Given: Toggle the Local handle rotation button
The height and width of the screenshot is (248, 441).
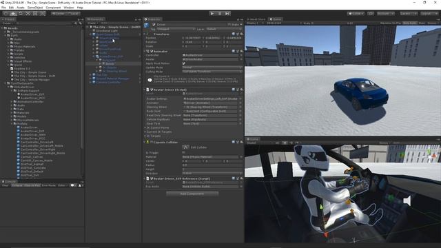Looking at the screenshot, I should point(73,14).
